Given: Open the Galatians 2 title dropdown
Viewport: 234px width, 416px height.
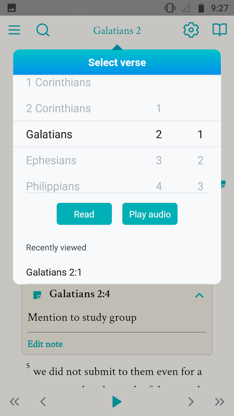Looking at the screenshot, I should click(117, 30).
